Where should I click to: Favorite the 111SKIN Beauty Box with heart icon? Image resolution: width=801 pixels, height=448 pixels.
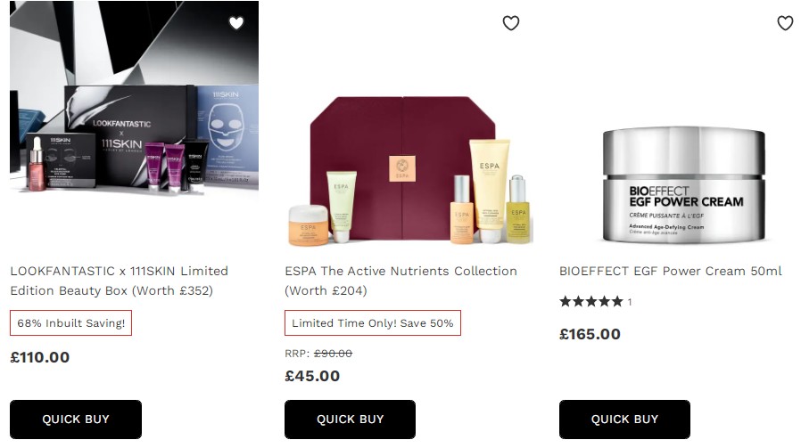(x=235, y=23)
